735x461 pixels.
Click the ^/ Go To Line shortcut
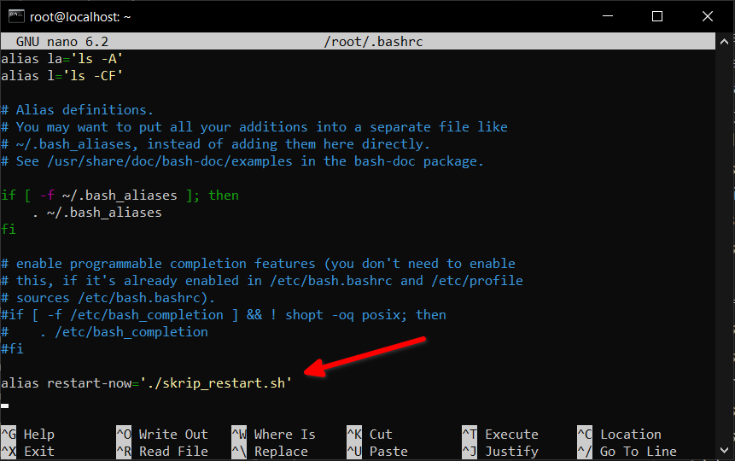(x=627, y=452)
